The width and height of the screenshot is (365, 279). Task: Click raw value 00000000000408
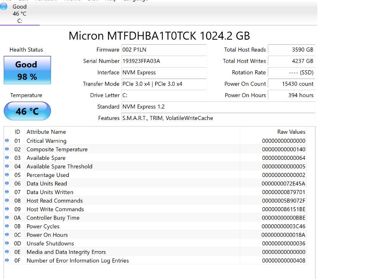(x=283, y=260)
